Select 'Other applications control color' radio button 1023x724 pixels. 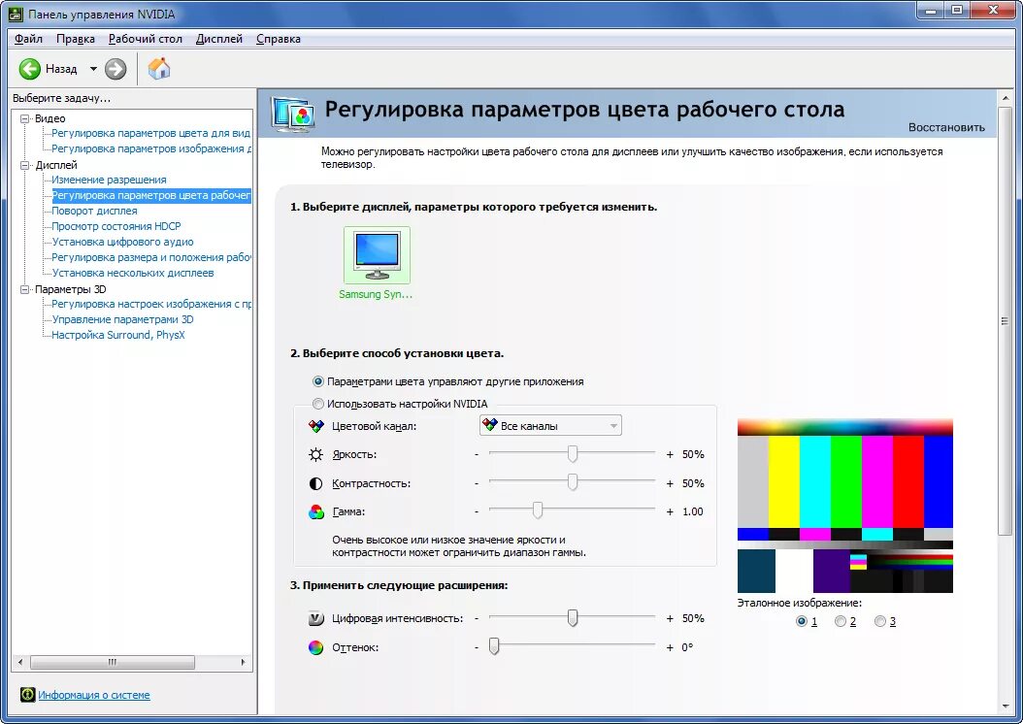tap(317, 380)
